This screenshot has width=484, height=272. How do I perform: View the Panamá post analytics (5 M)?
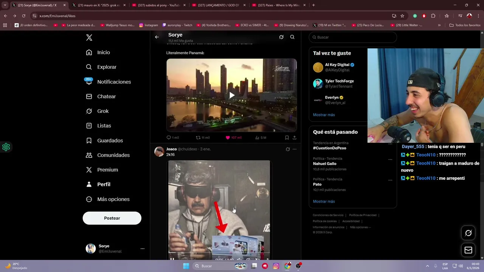point(261,138)
